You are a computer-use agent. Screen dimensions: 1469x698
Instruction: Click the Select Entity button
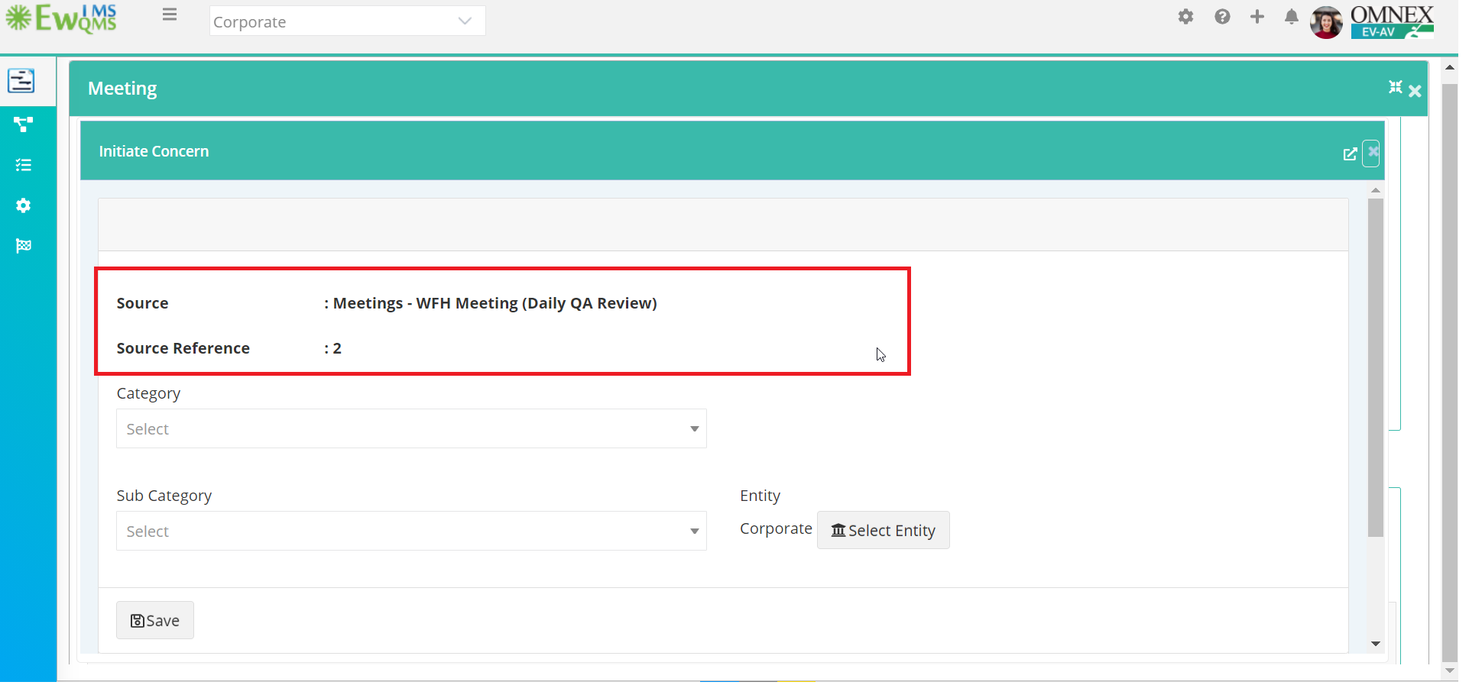click(x=884, y=530)
